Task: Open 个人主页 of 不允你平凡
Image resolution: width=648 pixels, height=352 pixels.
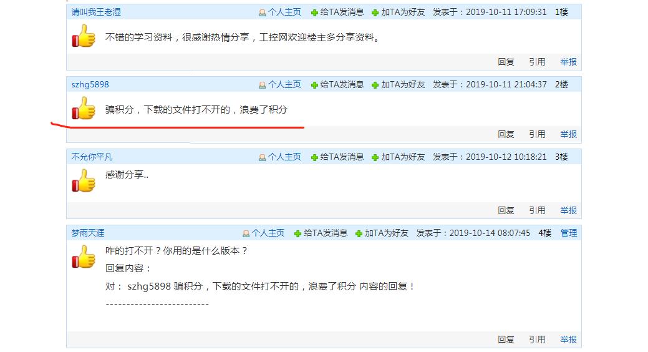Action: pos(284,157)
